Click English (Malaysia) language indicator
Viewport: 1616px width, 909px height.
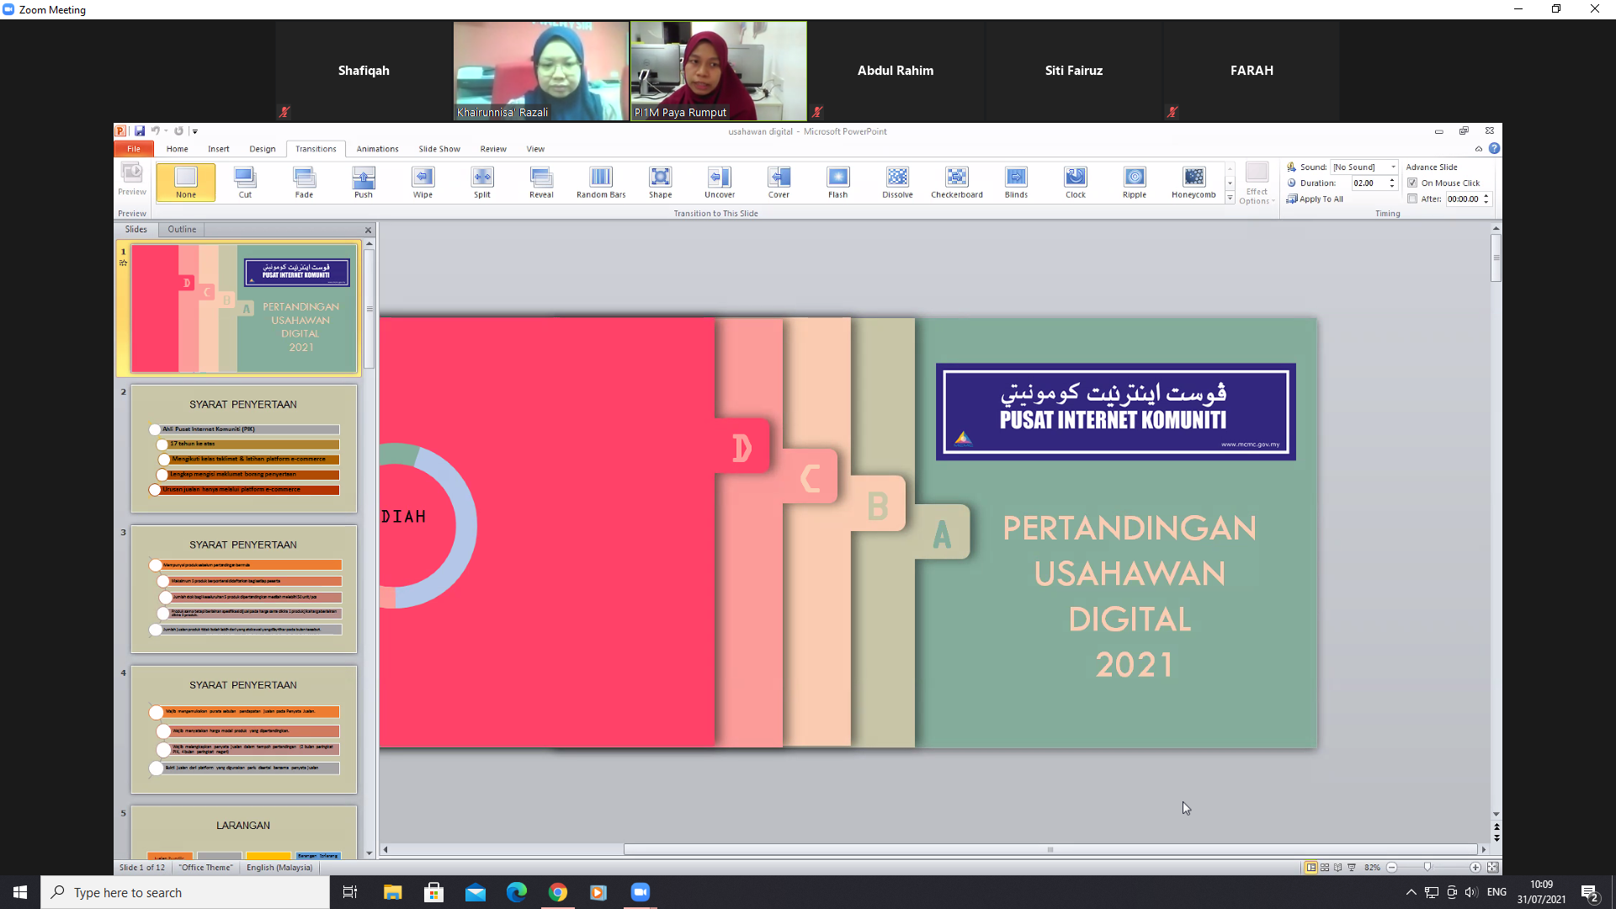point(279,868)
